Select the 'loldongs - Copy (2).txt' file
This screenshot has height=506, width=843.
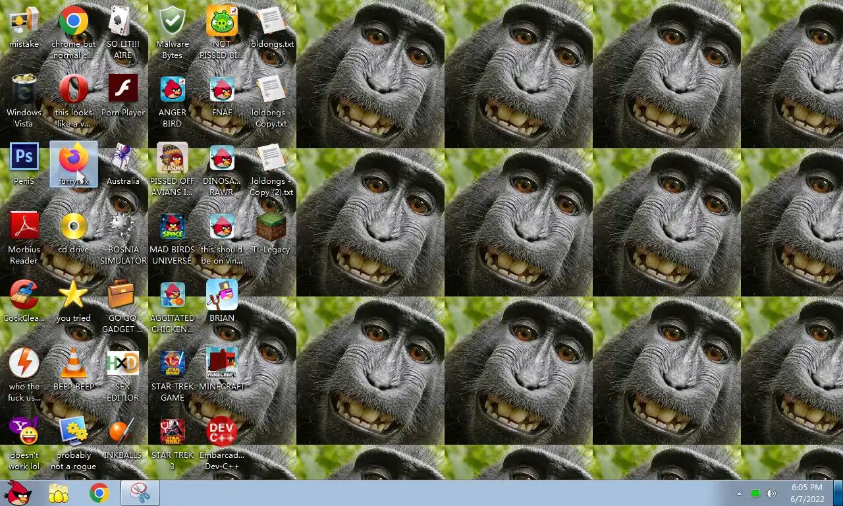[x=271, y=170]
